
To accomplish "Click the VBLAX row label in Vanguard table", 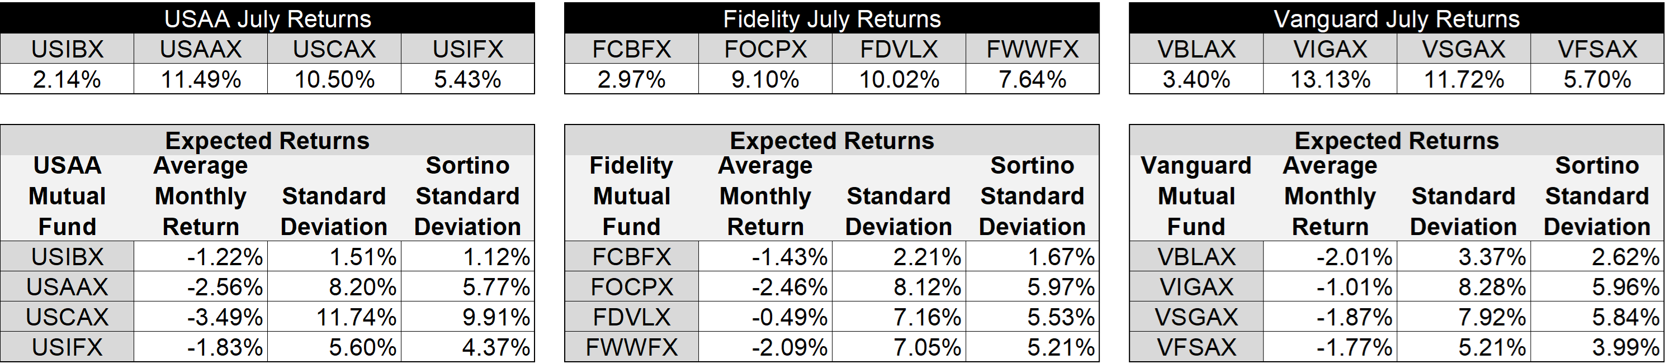I will (1196, 257).
